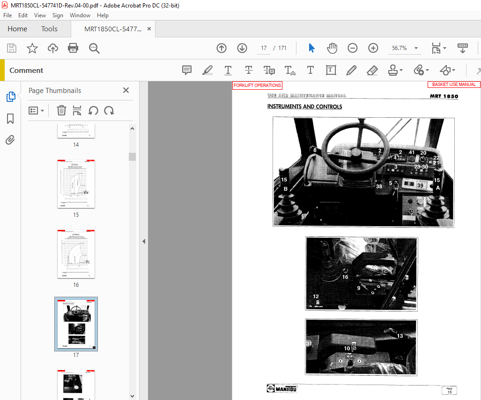Collapse the navigation pane with arrow

tap(144, 242)
